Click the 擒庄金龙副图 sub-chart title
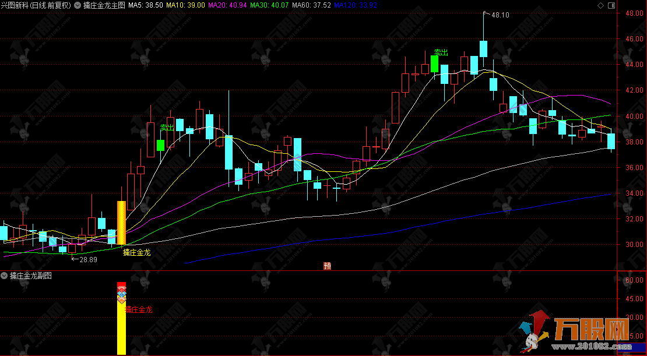The height and width of the screenshot is (356, 647). pyautogui.click(x=31, y=276)
